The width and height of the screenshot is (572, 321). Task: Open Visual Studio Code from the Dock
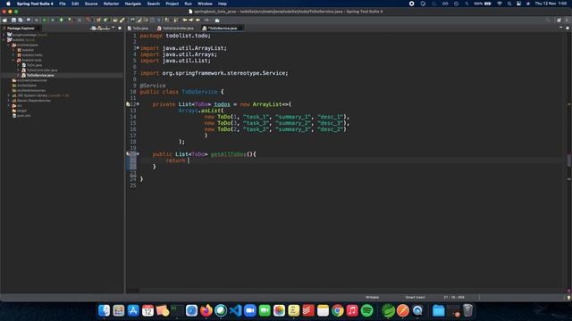[x=235, y=310]
